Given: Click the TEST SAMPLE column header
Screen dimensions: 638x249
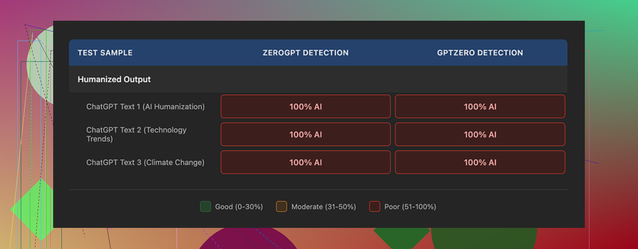Looking at the screenshot, I should pyautogui.click(x=105, y=53).
